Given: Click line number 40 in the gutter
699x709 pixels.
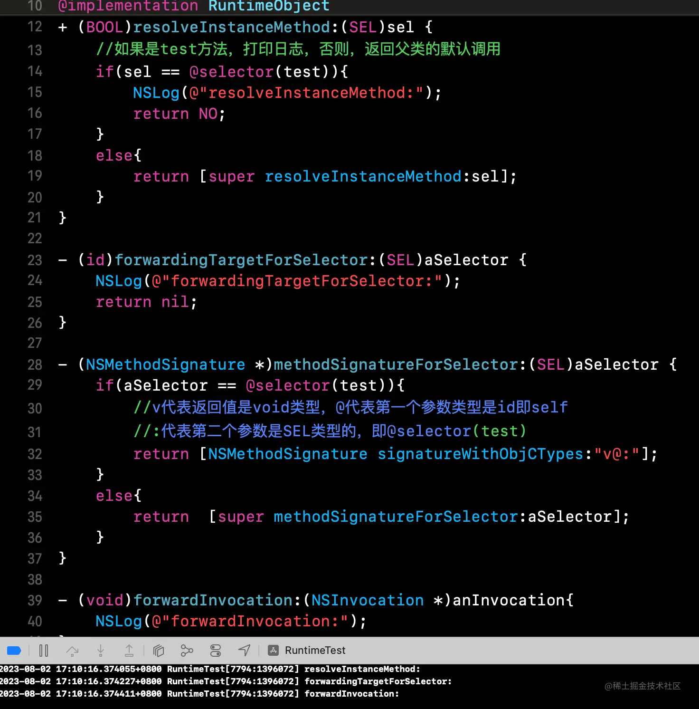Looking at the screenshot, I should [35, 621].
